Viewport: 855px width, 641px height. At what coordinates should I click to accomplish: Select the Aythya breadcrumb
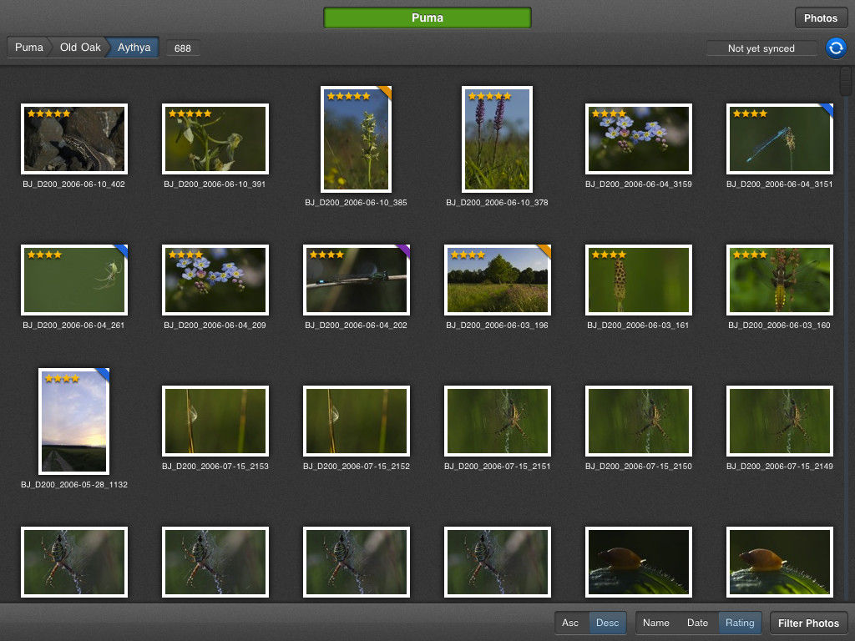(x=134, y=48)
